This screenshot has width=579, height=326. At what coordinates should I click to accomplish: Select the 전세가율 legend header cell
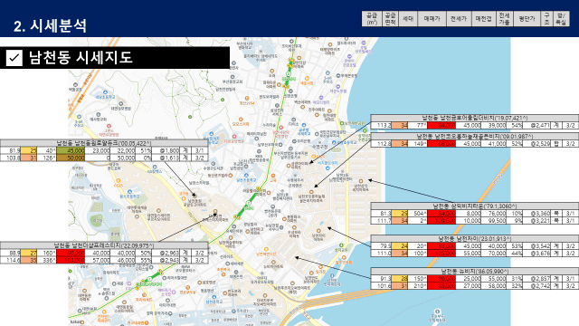point(504,18)
